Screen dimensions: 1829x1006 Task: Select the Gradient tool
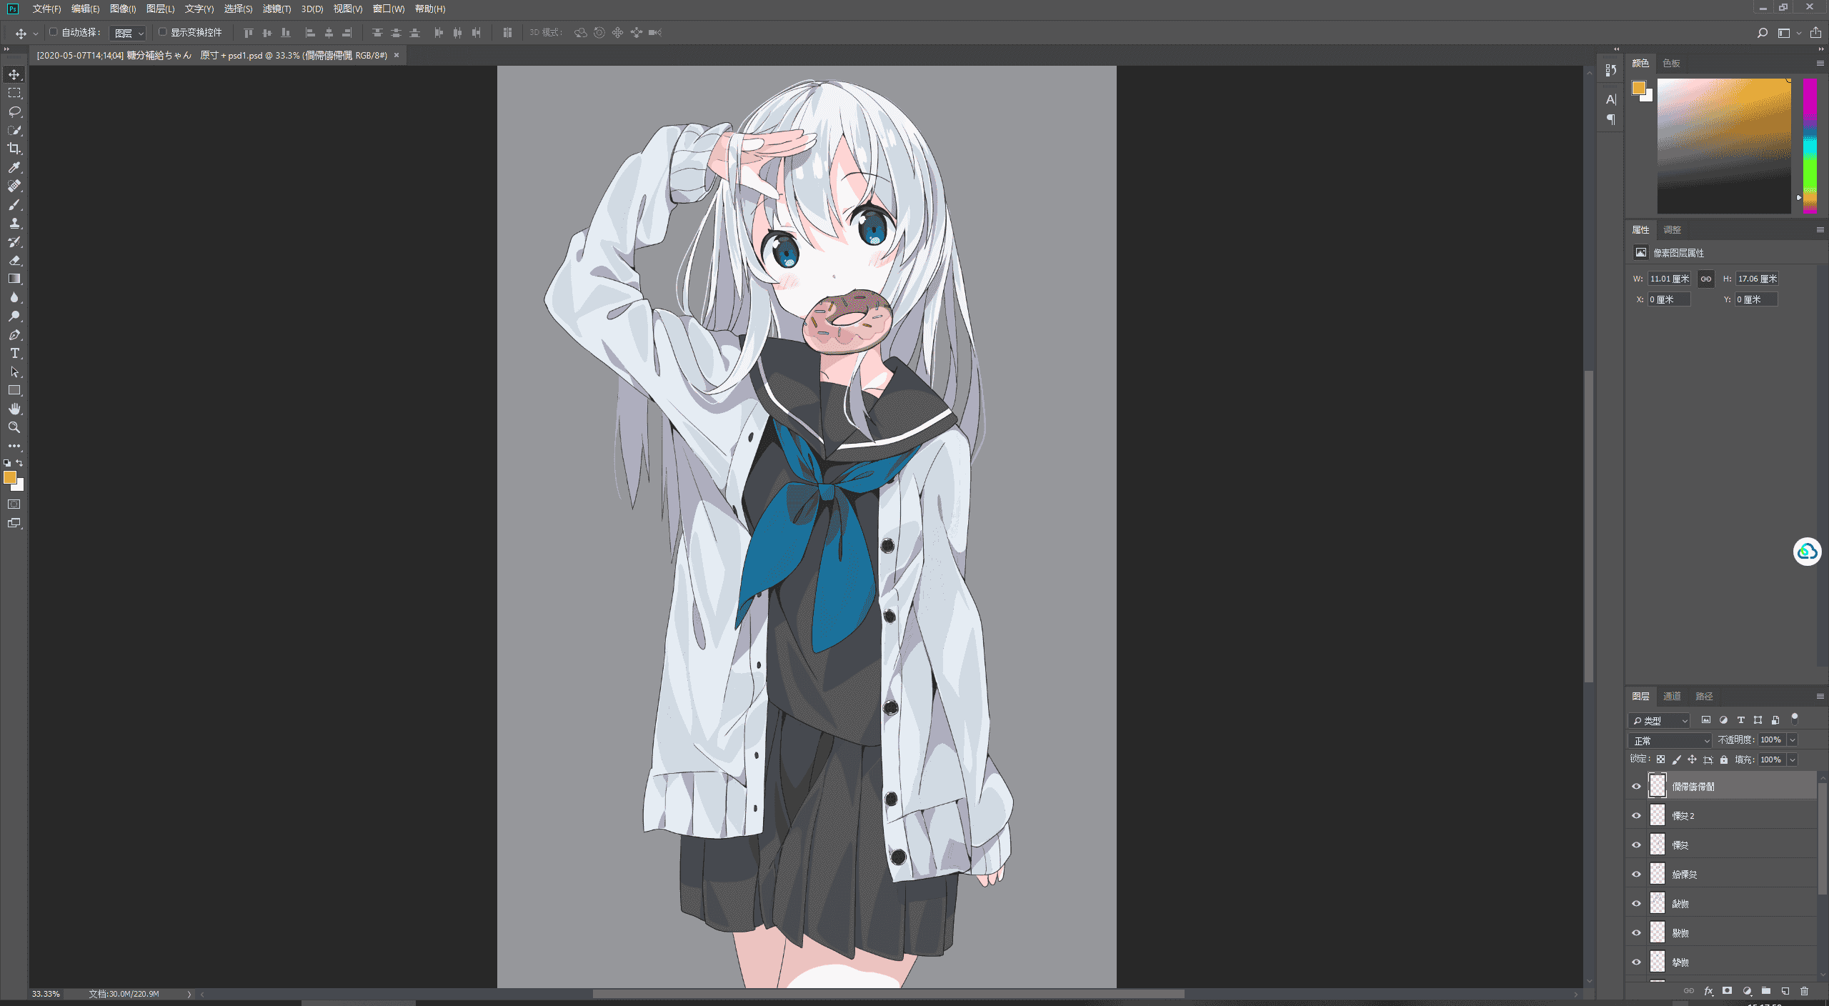point(14,279)
